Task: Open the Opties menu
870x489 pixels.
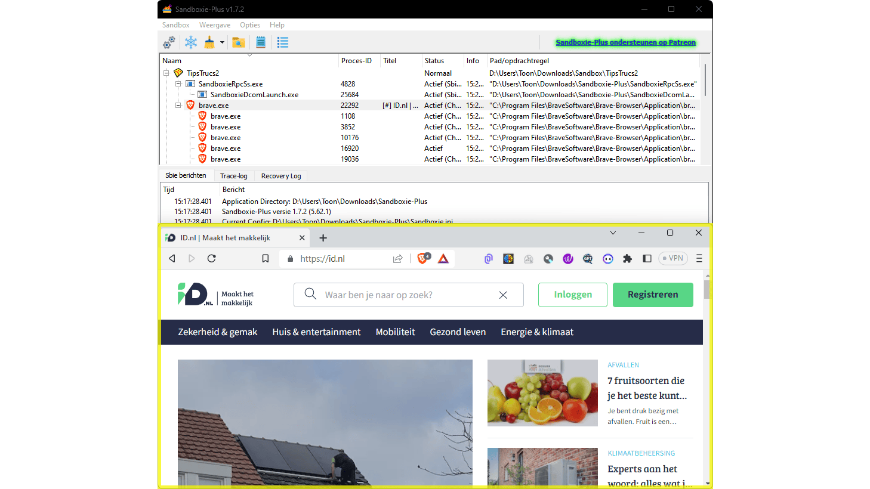Action: [x=250, y=25]
